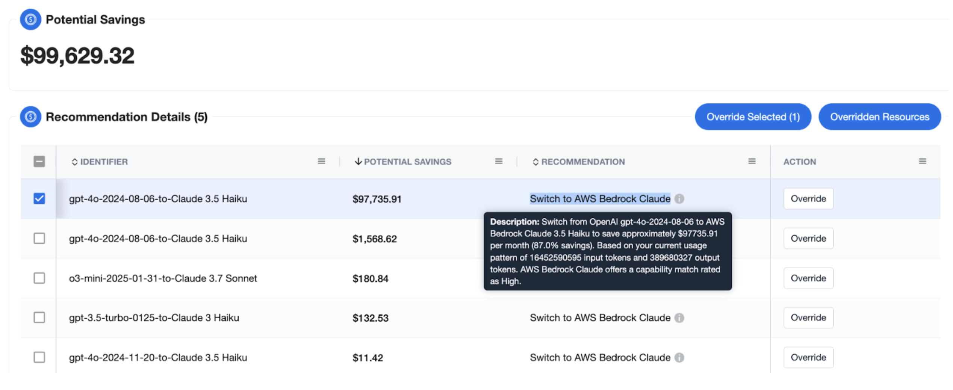Viewport: 953px width, 390px height.
Task: Check the gpt-4o-2024-11-20 row checkbox
Action: [x=39, y=357]
